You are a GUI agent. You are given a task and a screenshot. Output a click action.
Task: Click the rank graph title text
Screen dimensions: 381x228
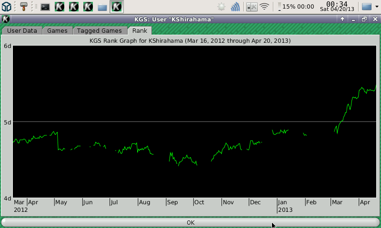pyautogui.click(x=190, y=40)
